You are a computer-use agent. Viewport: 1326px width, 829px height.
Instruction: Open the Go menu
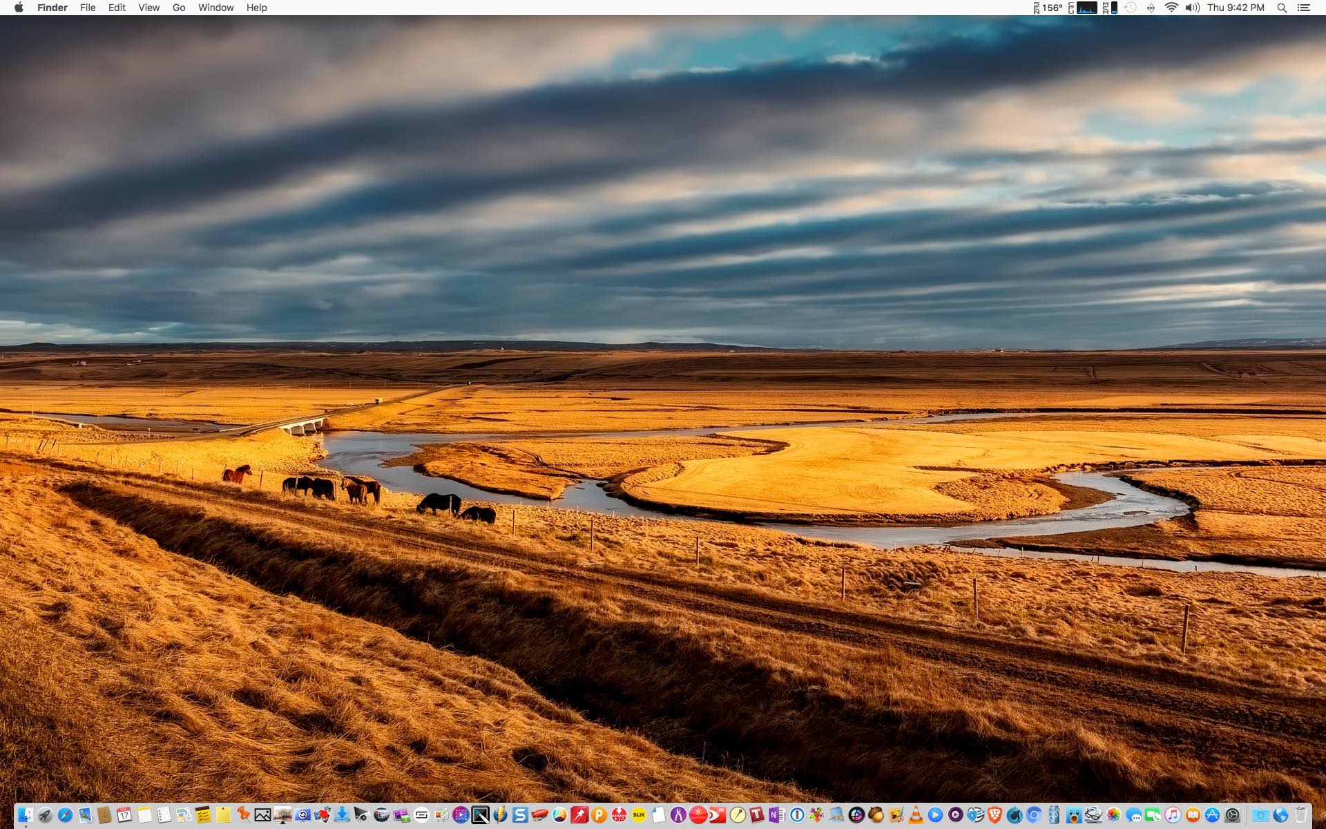pos(179,8)
